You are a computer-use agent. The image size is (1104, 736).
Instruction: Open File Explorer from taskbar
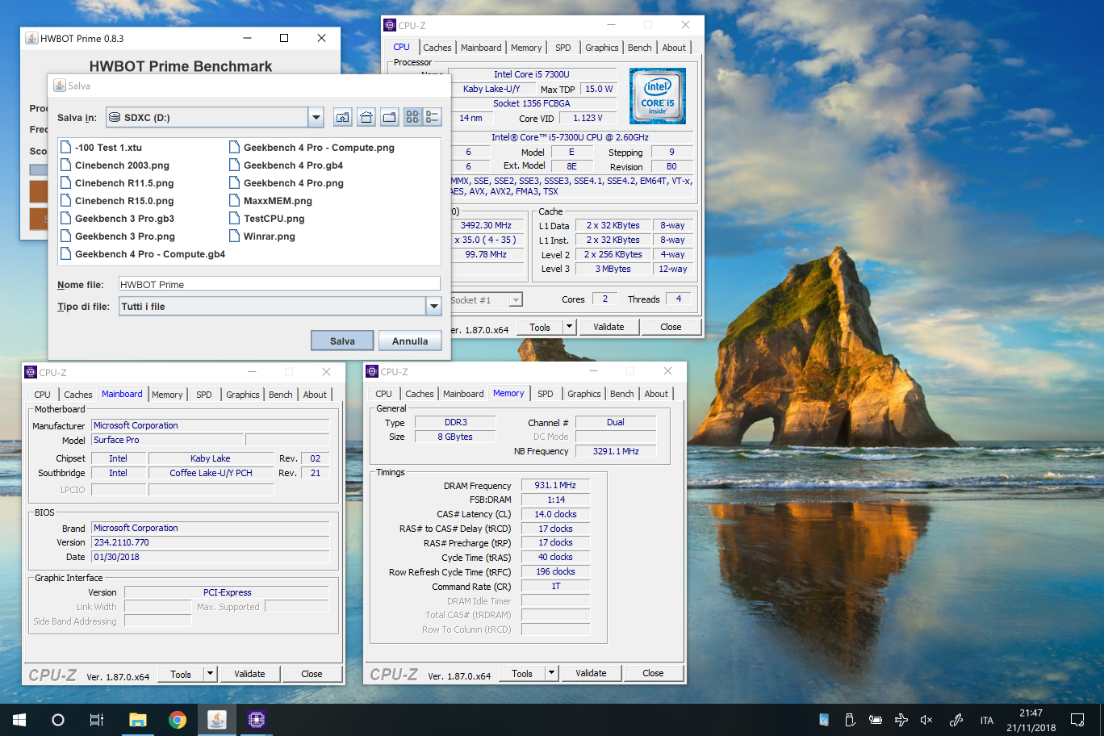[x=138, y=720]
